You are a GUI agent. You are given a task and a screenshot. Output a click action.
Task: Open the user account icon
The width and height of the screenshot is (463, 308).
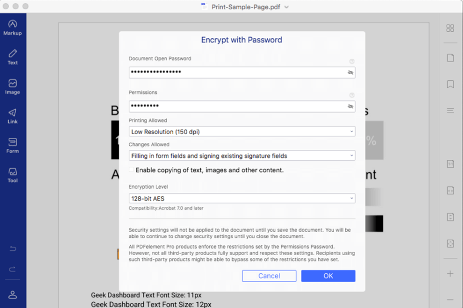pos(13,295)
